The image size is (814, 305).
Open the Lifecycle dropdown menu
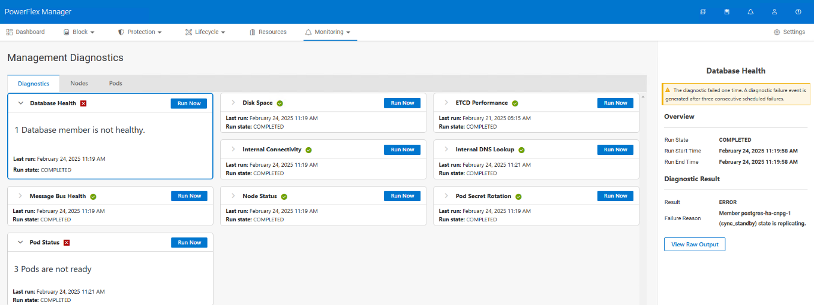point(205,32)
